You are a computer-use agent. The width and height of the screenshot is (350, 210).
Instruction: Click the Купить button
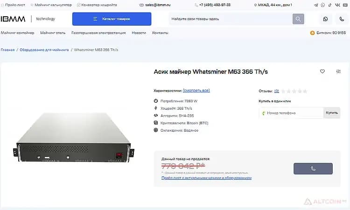[332, 113]
